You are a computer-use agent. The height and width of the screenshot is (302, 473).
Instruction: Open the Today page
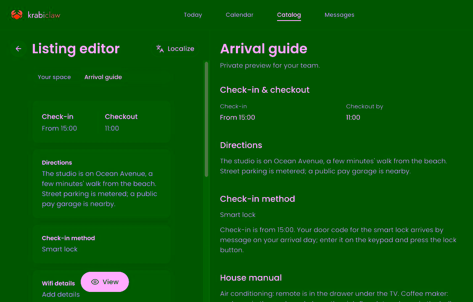(x=193, y=15)
